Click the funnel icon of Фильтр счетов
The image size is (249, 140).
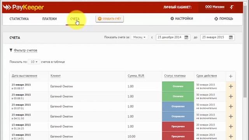pyautogui.click(x=11, y=50)
